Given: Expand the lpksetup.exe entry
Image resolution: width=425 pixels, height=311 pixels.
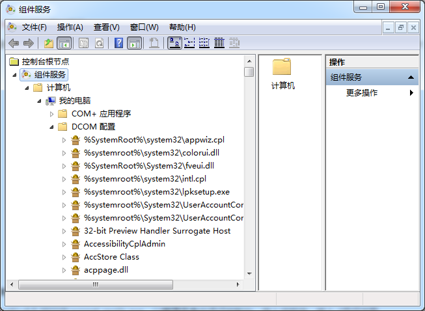Looking at the screenshot, I should [x=64, y=192].
